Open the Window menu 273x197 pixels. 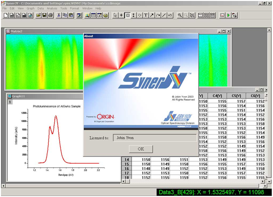[x=87, y=8]
